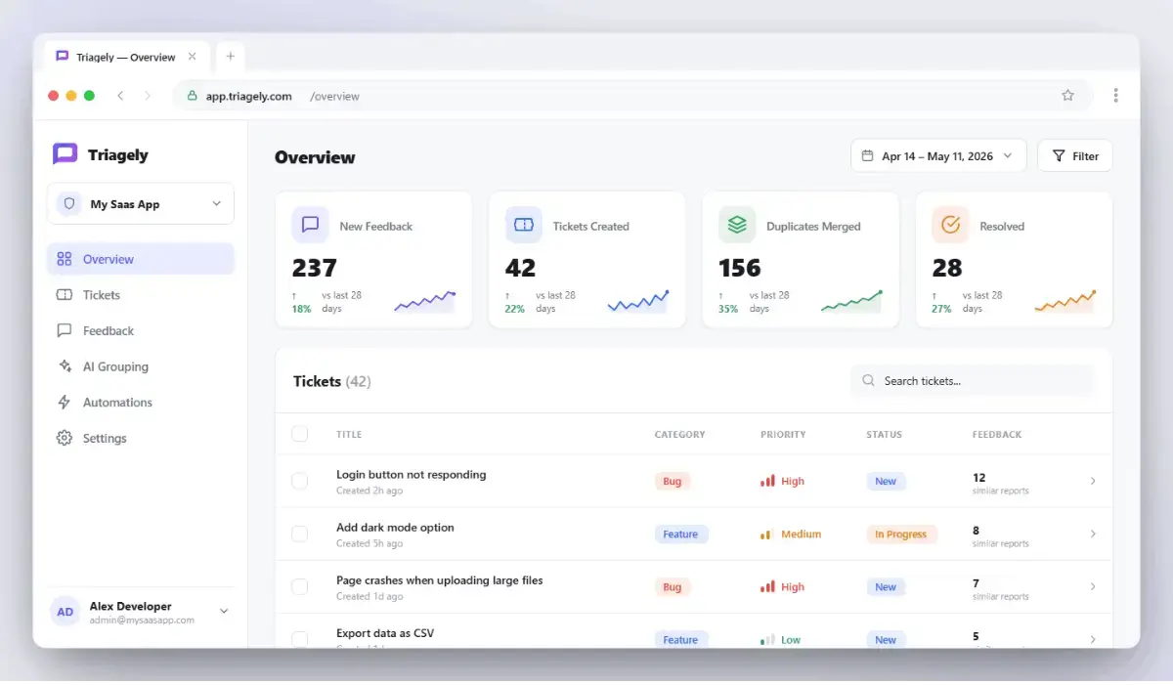Click the STATUS column header
Image resolution: width=1173 pixels, height=685 pixels.
(x=884, y=434)
